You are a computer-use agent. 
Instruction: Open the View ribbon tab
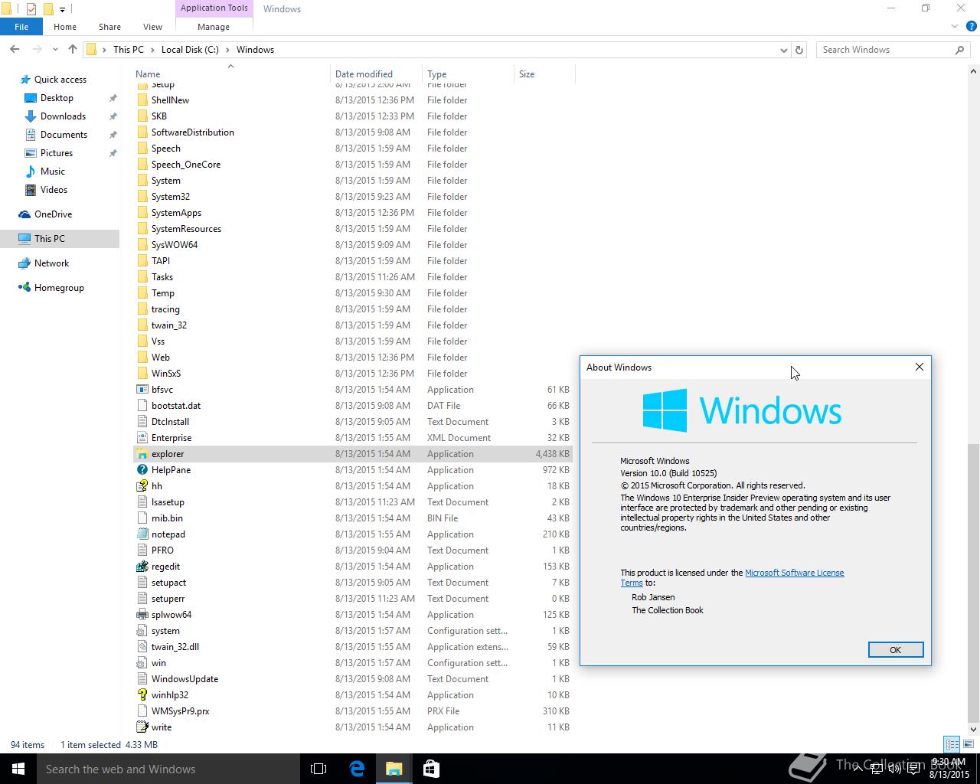tap(152, 27)
